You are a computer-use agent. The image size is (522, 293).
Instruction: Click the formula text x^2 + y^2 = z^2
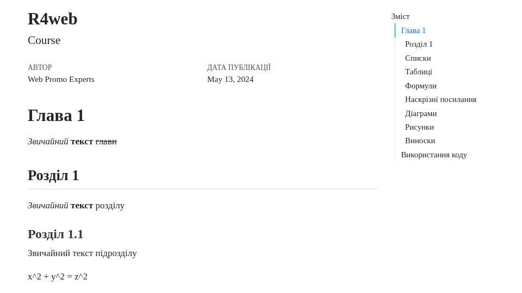pyautogui.click(x=58, y=277)
